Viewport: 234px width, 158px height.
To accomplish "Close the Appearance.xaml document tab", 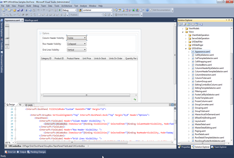I will 22,20.
